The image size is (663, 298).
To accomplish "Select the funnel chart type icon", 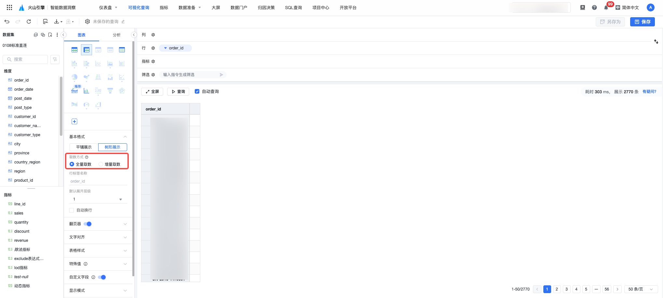I will pyautogui.click(x=110, y=91).
